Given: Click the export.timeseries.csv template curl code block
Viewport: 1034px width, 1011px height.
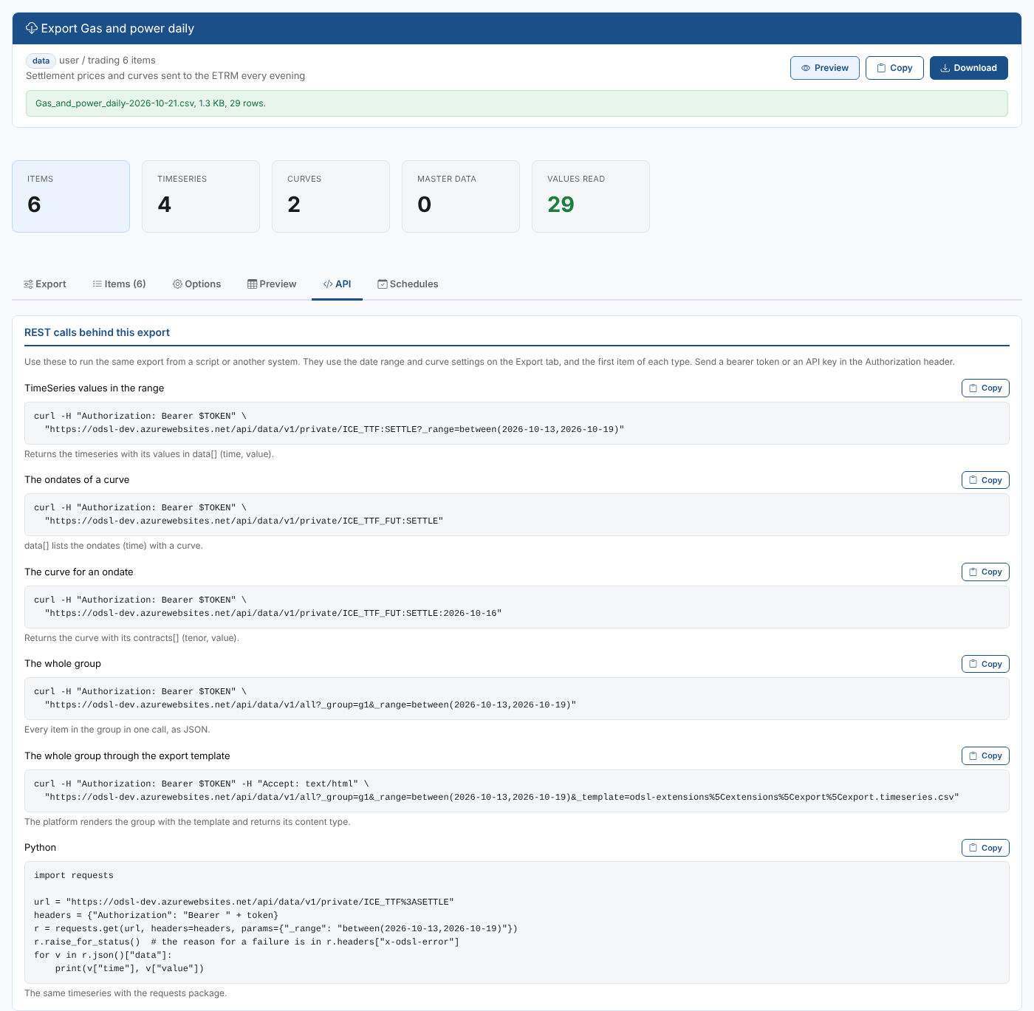Looking at the screenshot, I should tap(517, 791).
